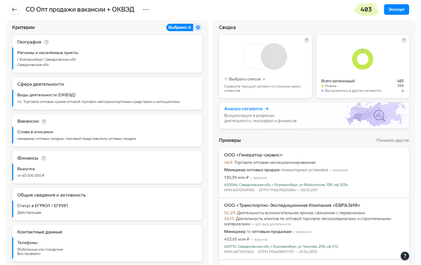Screen dimensions: 421x265
Task: Click the map analytics magnifier icon
Action: coord(379,115)
